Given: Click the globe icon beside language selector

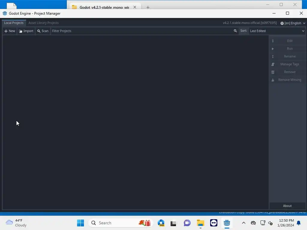Looking at the screenshot, I should click(282, 23).
